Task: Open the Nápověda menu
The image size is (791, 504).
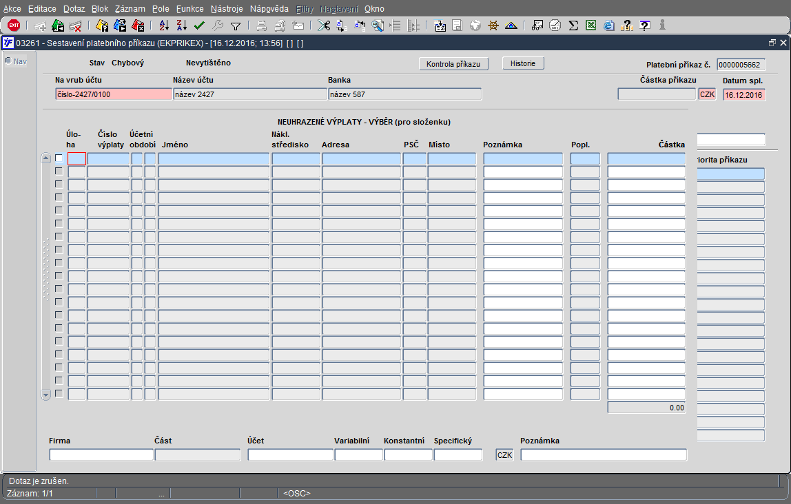Action: coord(269,8)
